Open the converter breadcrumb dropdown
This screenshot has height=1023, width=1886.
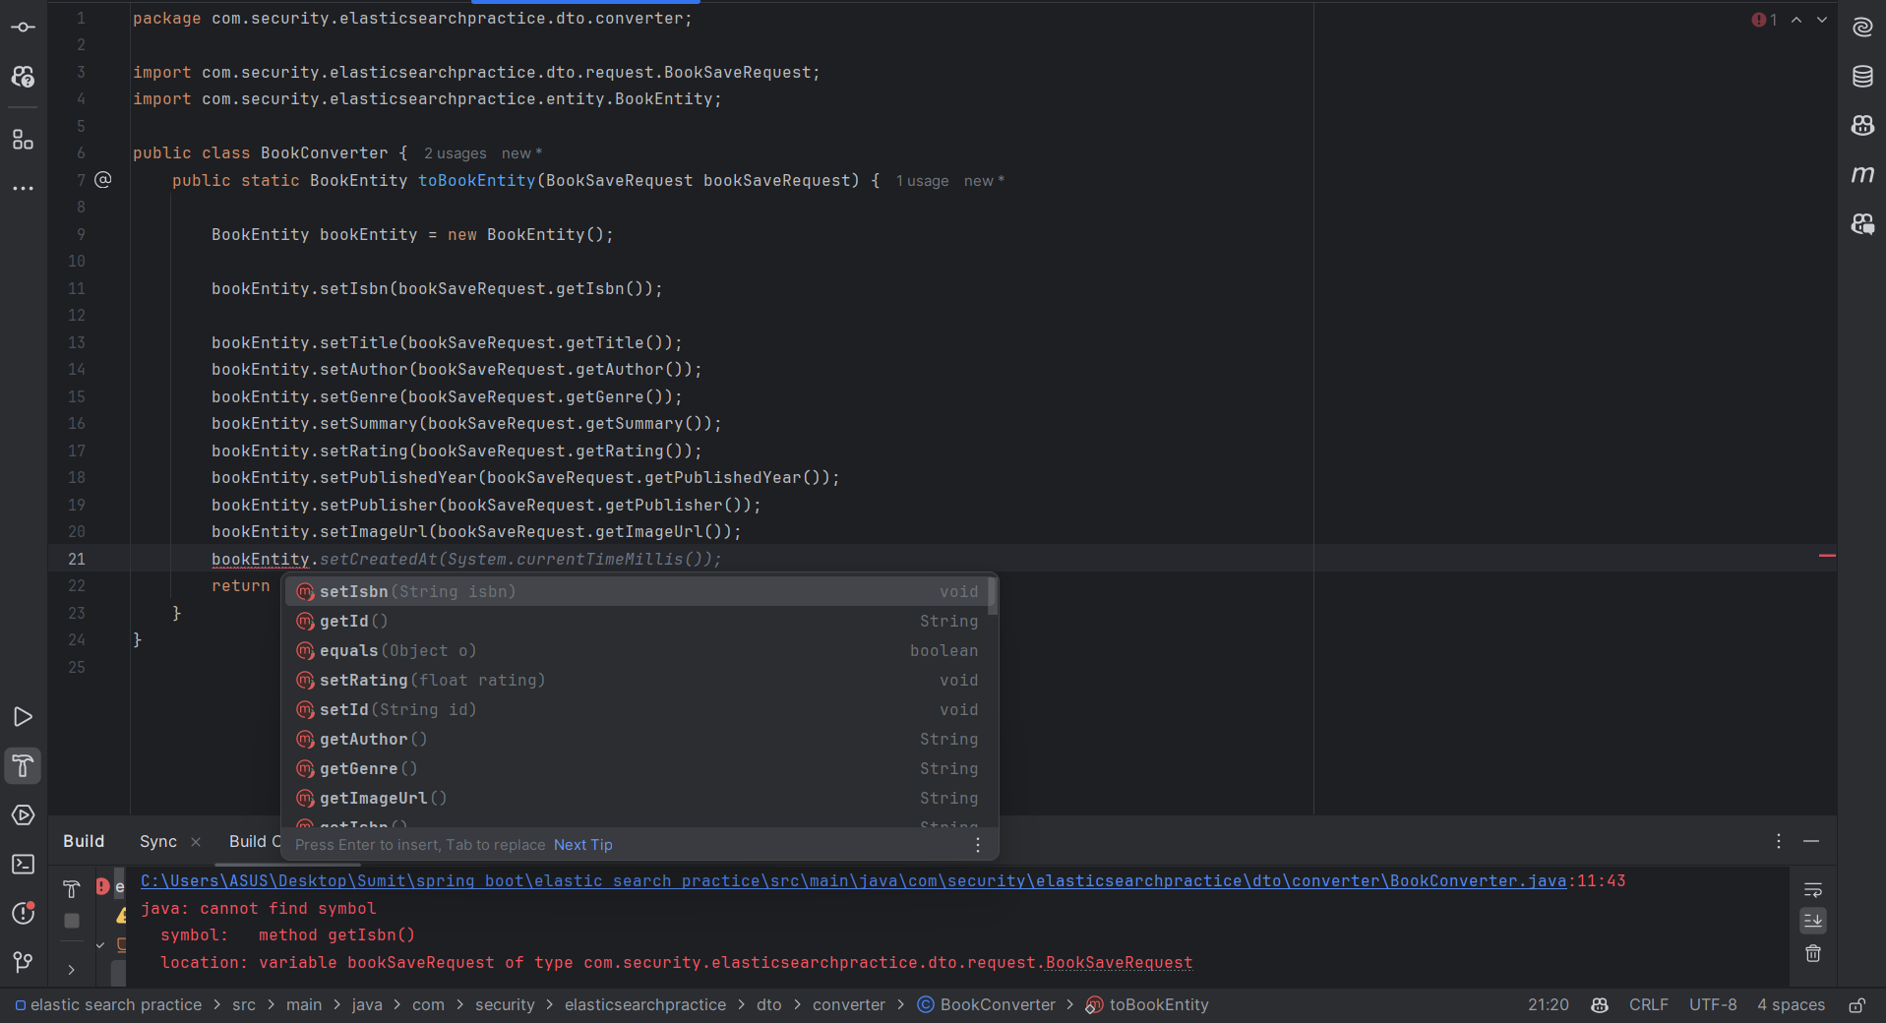(847, 1004)
